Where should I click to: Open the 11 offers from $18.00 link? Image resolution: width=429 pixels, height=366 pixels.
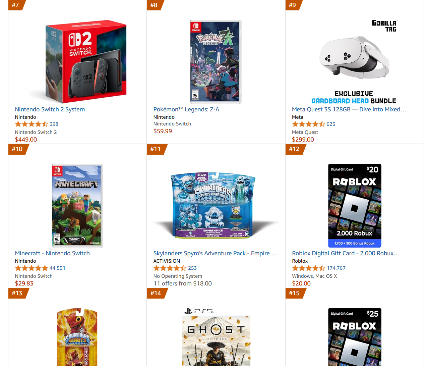click(x=183, y=283)
